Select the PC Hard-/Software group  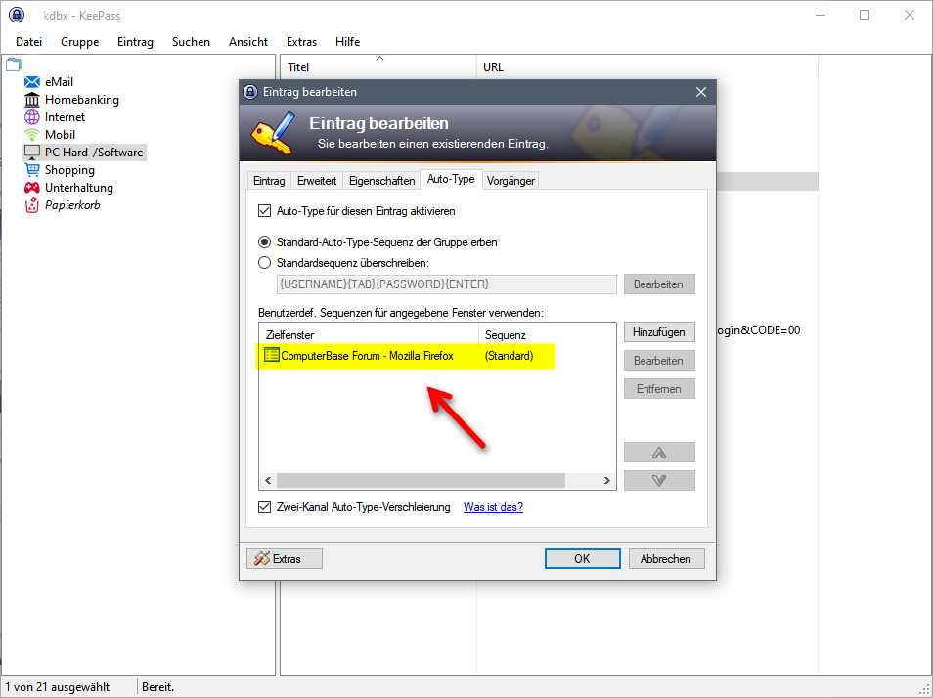(x=94, y=153)
